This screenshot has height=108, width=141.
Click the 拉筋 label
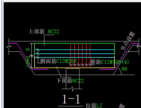(x=91, y=105)
